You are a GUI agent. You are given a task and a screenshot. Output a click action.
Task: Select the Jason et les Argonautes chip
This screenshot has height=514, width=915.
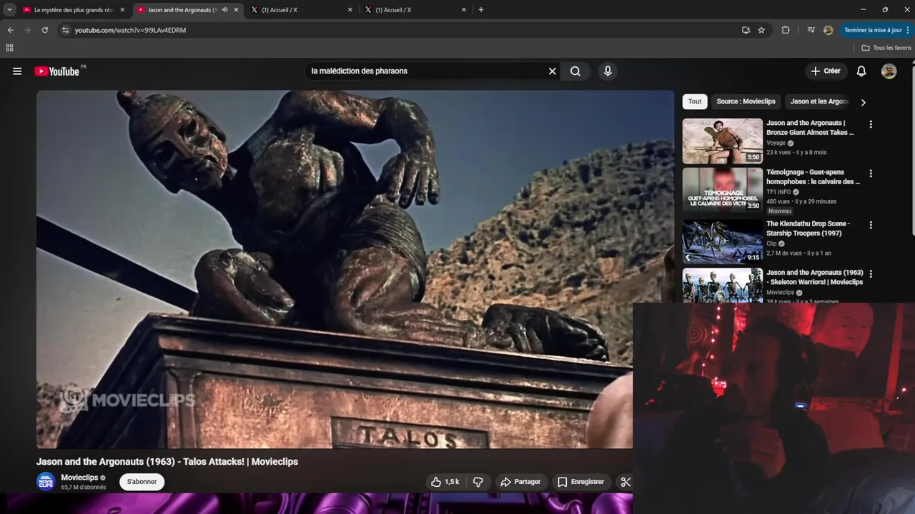pos(818,101)
